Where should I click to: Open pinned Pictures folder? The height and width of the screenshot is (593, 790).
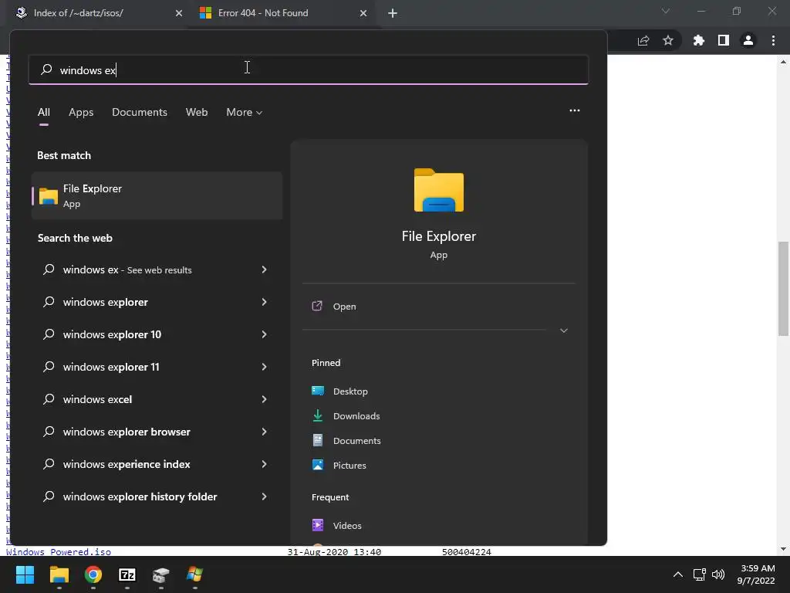click(x=349, y=466)
